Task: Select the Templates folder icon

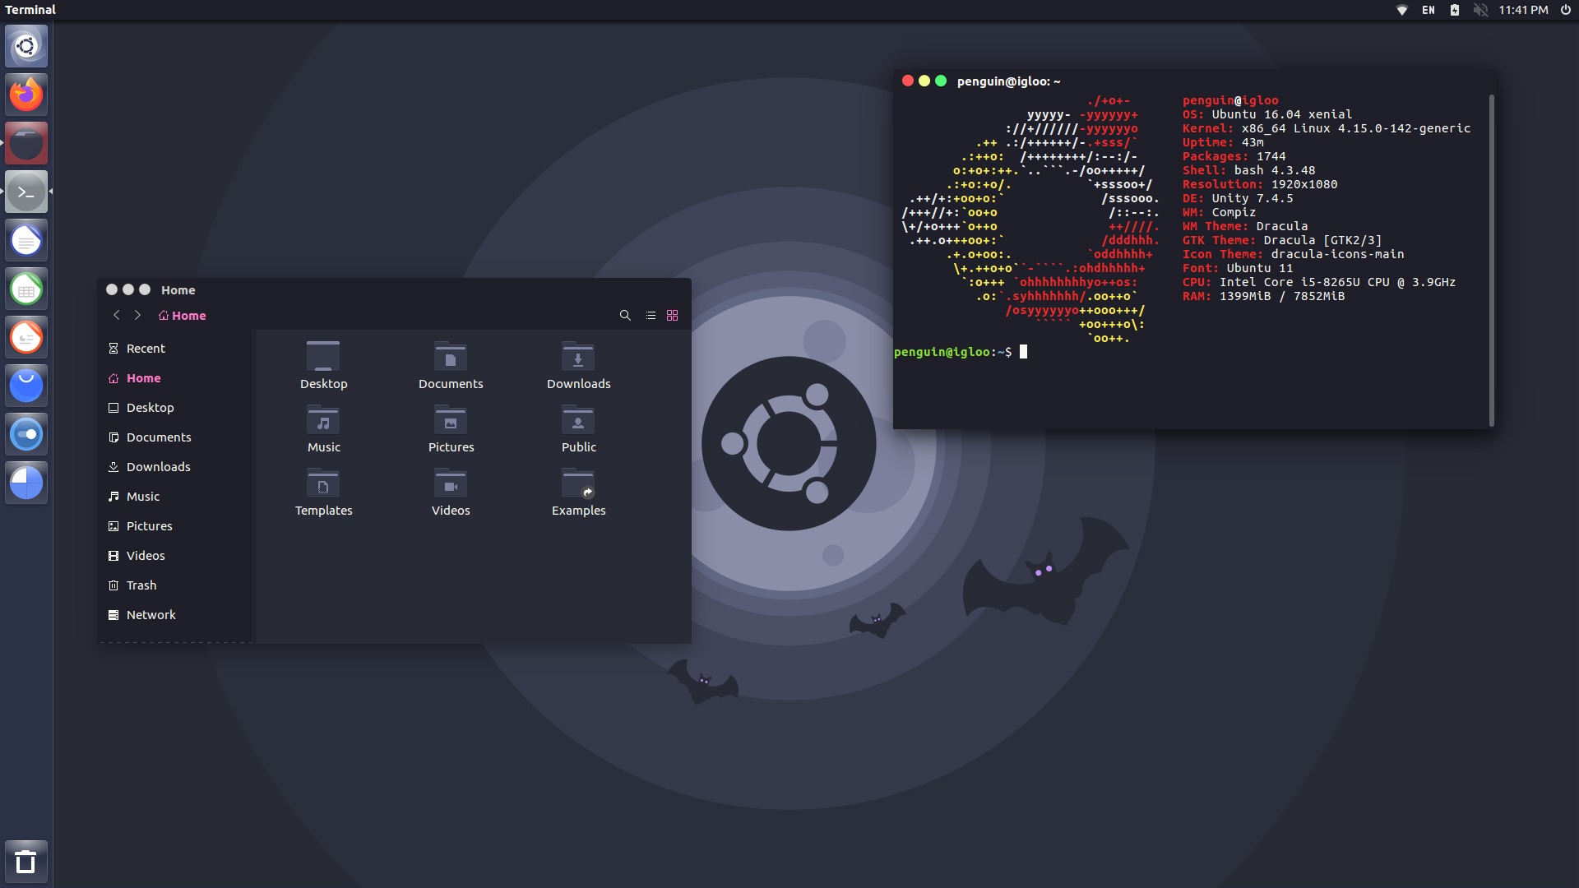Action: coord(323,483)
